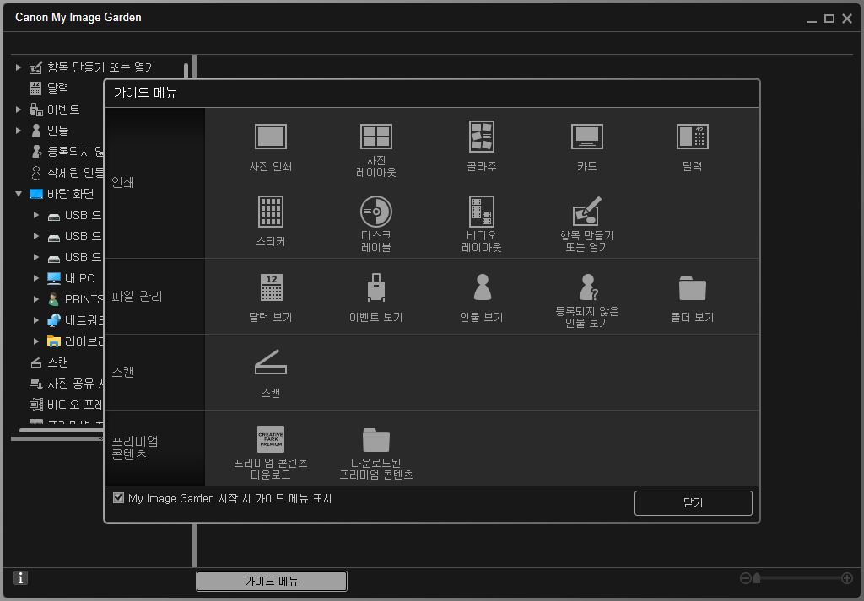Click the zoom in plus icon
Screen dimensions: 864x601
pos(847,578)
